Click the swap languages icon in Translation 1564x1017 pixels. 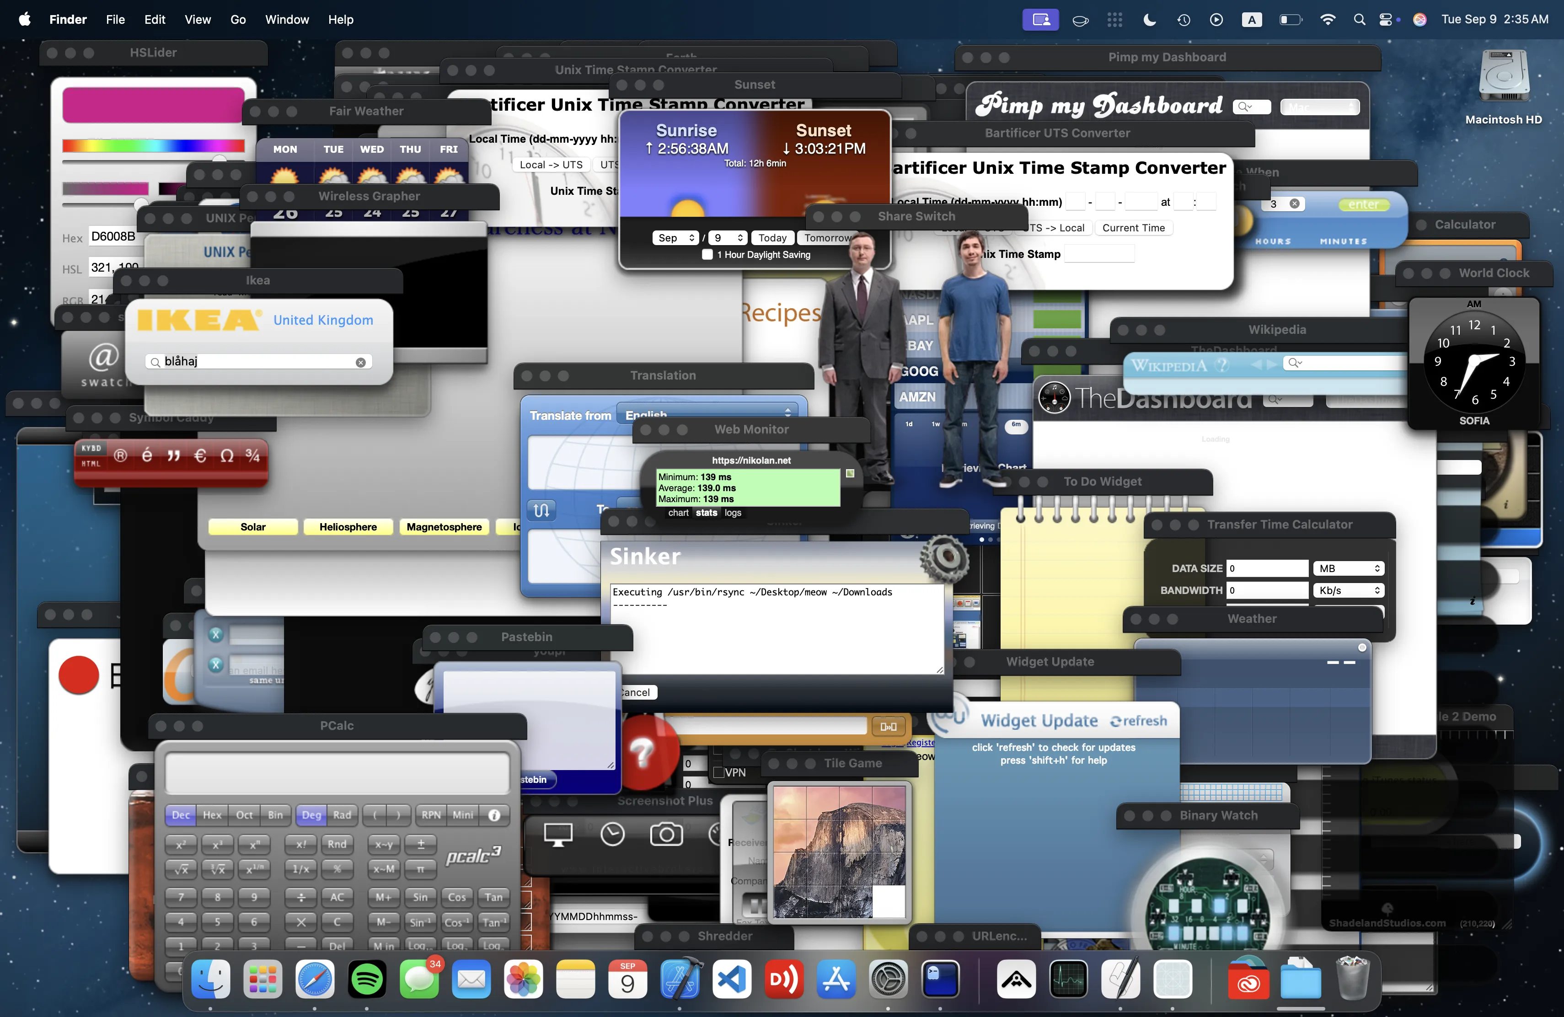541,510
